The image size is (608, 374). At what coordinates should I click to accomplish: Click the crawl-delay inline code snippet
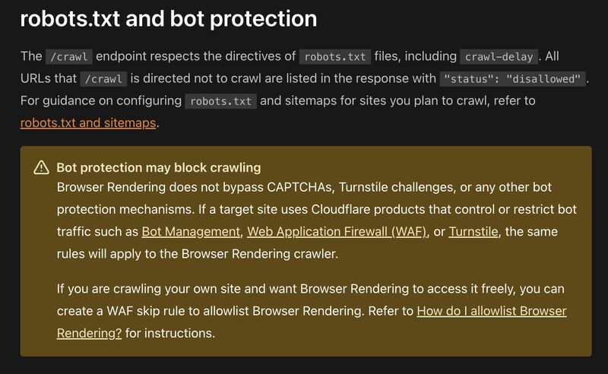499,57
